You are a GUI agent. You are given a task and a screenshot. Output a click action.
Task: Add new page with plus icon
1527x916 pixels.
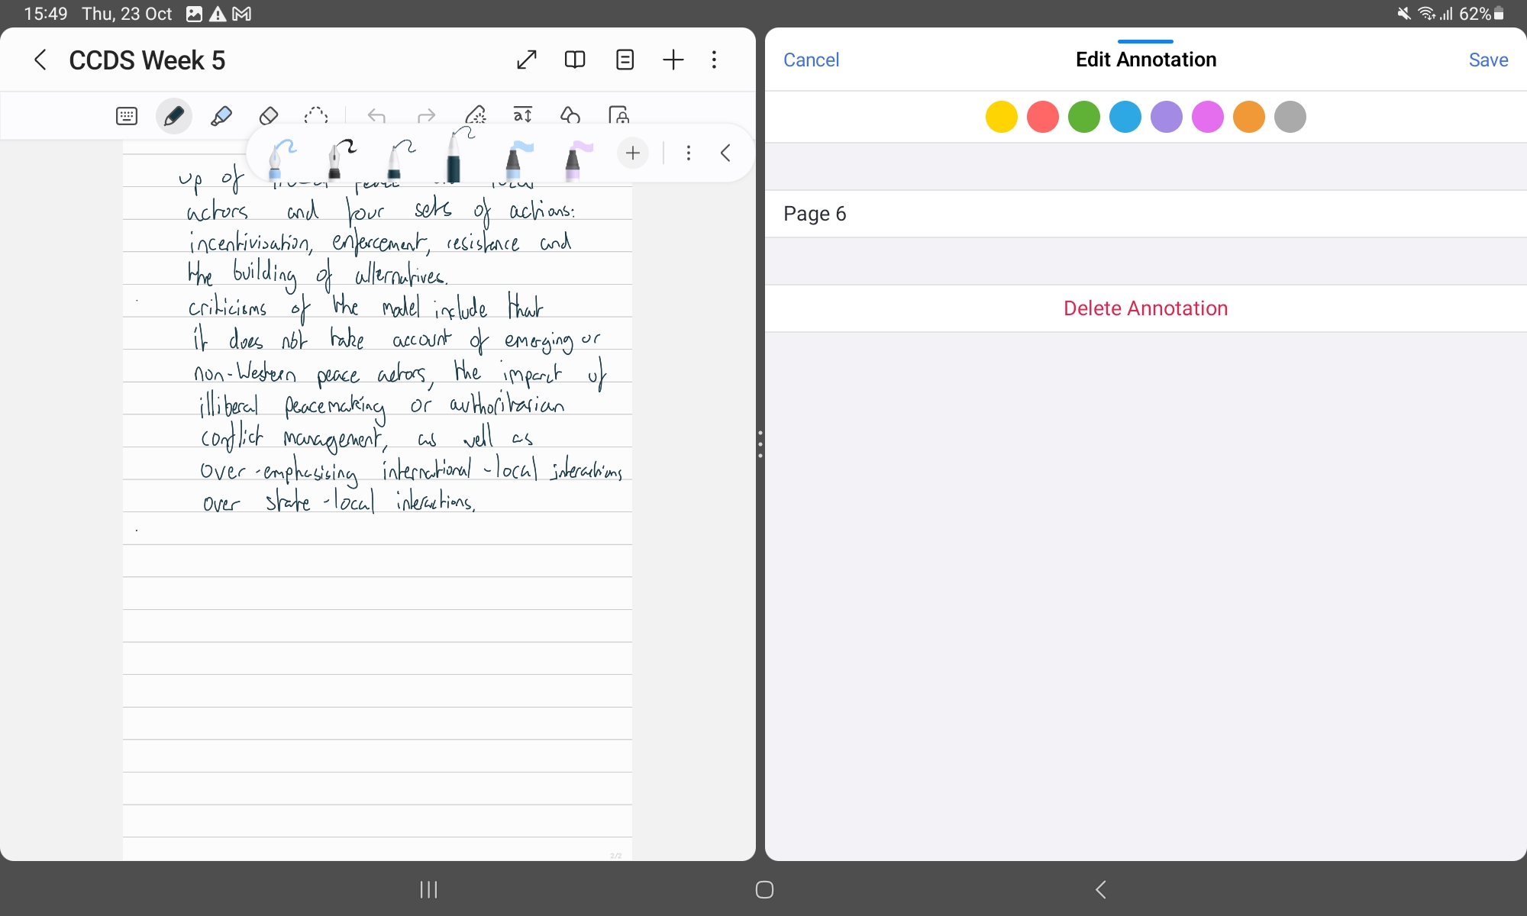click(x=673, y=60)
